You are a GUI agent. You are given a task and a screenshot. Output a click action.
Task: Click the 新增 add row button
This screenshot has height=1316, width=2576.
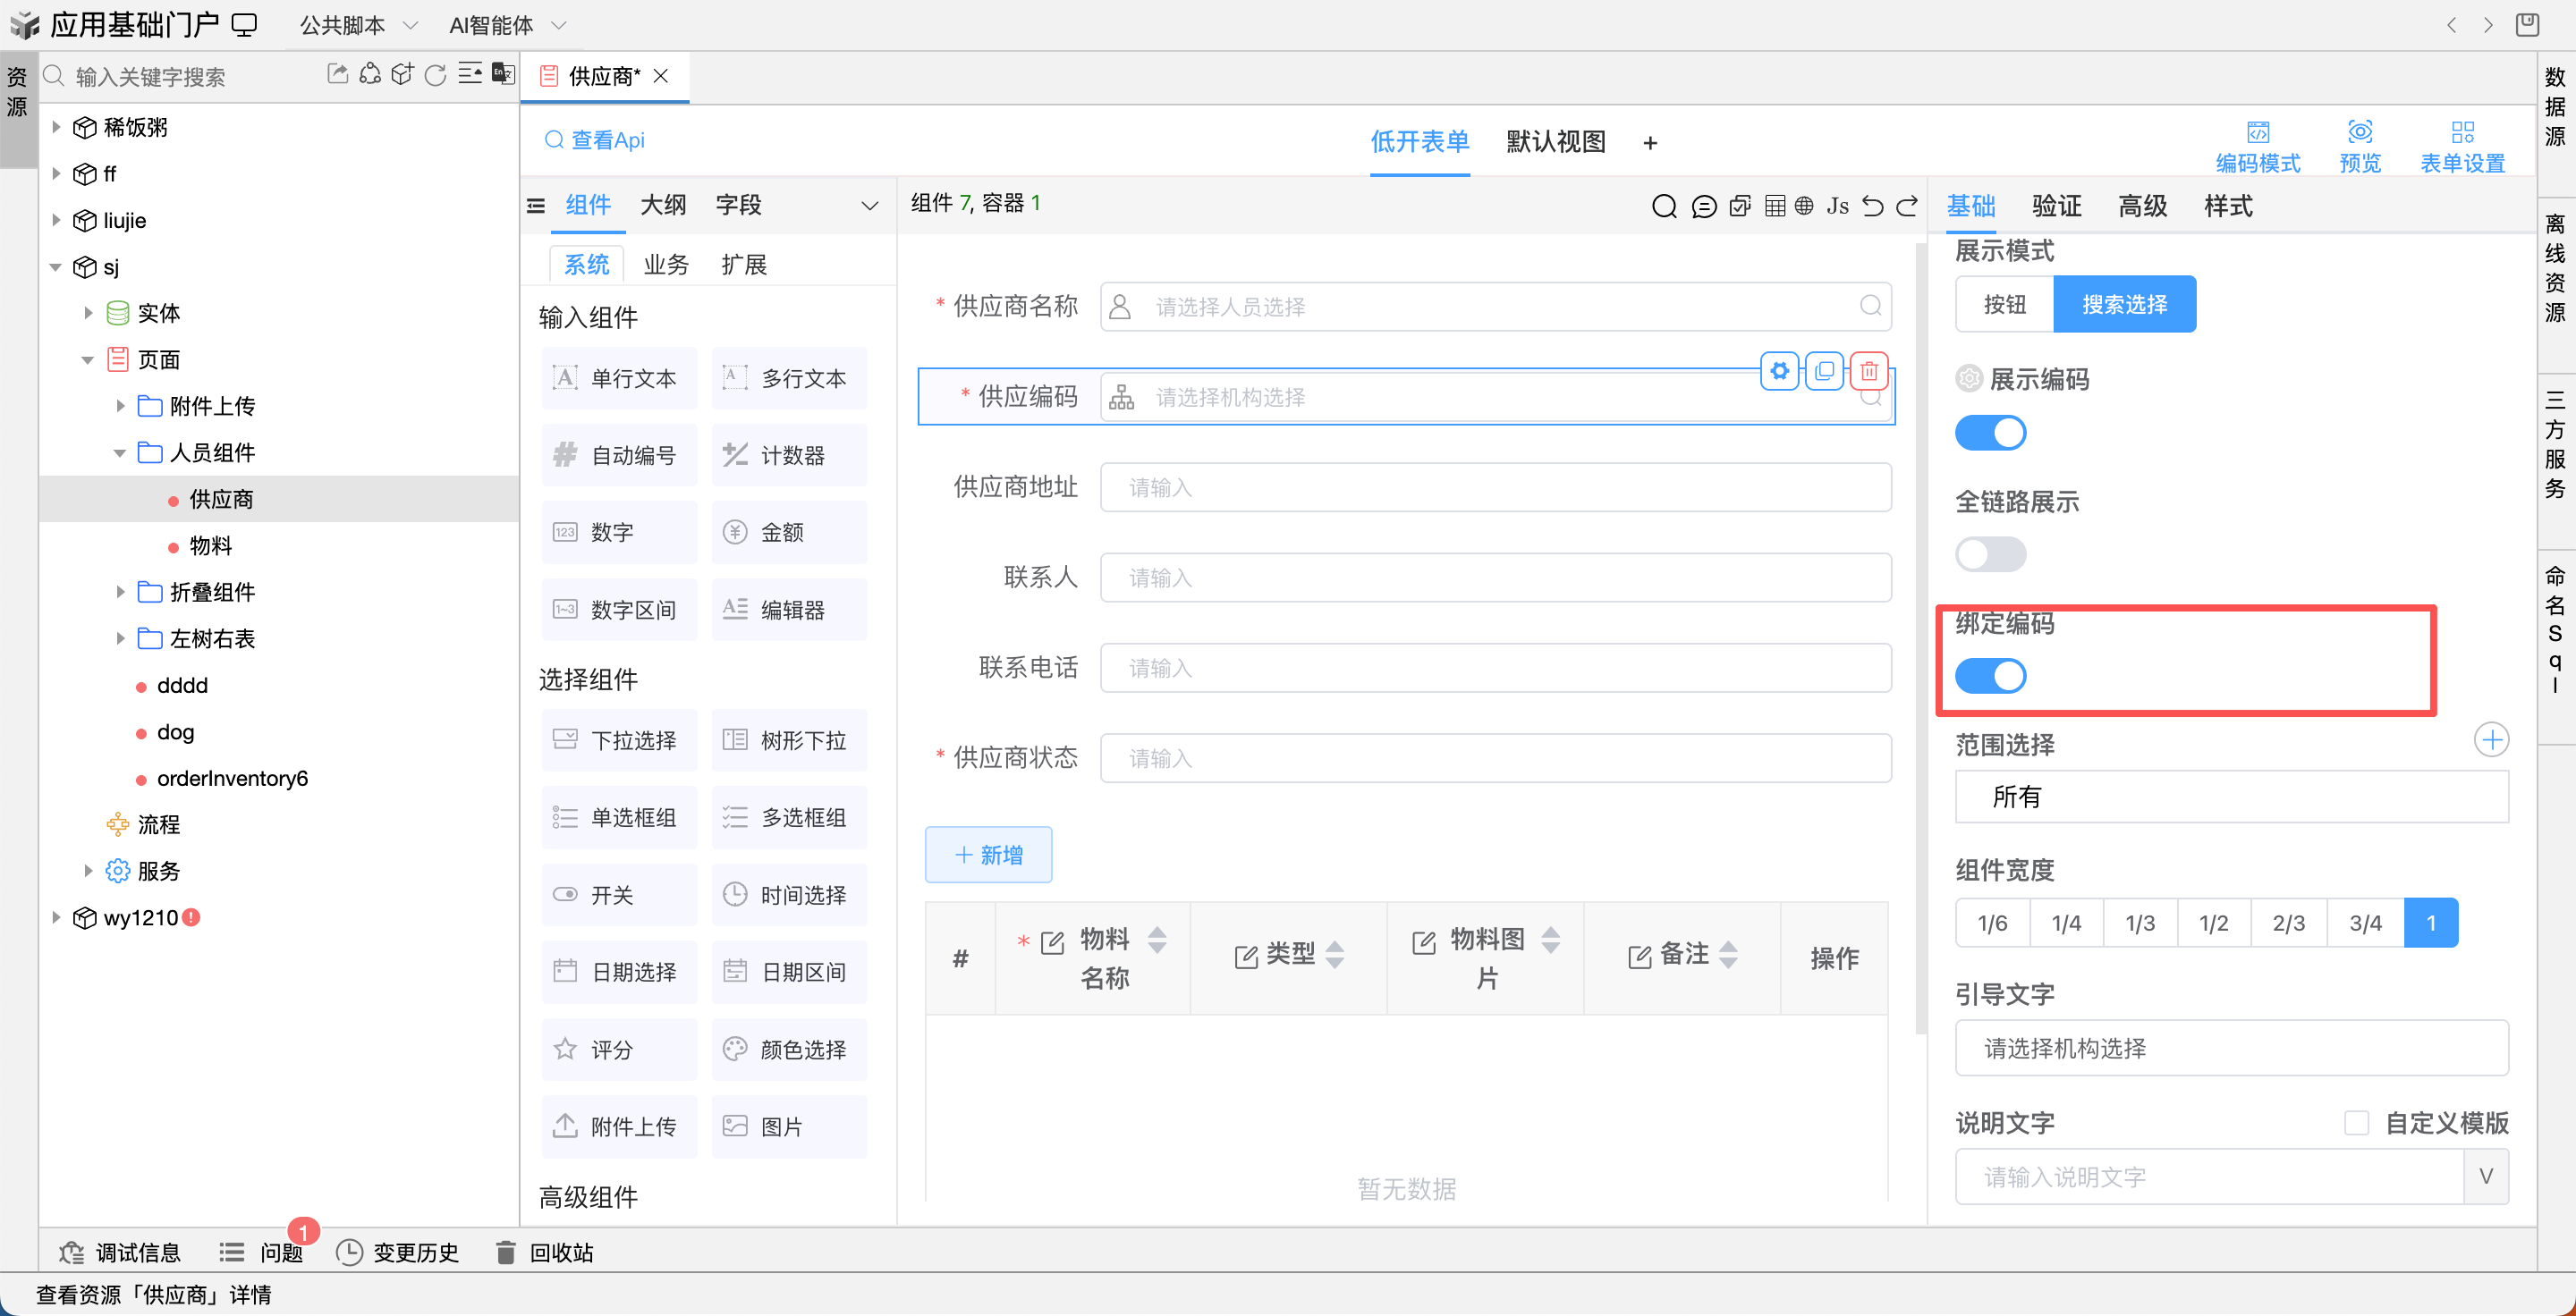click(988, 855)
